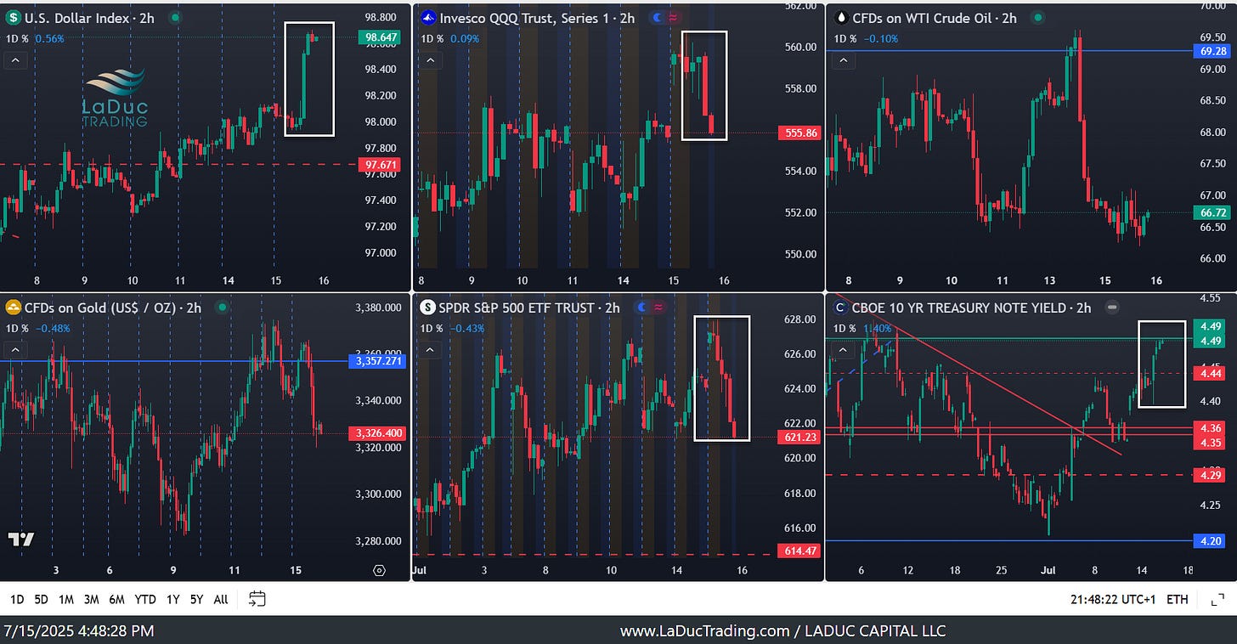Click the Invesco QQQ Trust, Series 1 title
This screenshot has width=1237, height=644.
(x=537, y=17)
